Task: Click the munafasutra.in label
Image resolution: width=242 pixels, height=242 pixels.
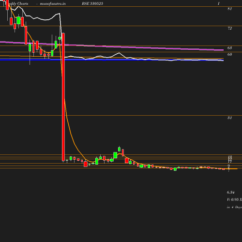Action: click(53, 3)
